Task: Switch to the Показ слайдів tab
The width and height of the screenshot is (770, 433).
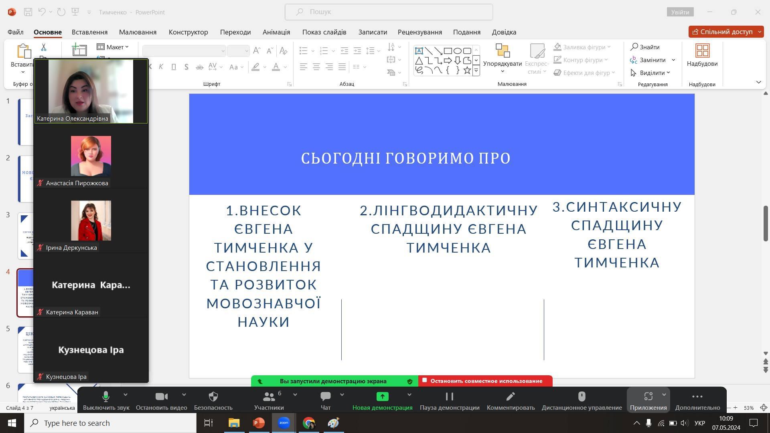Action: (x=324, y=32)
